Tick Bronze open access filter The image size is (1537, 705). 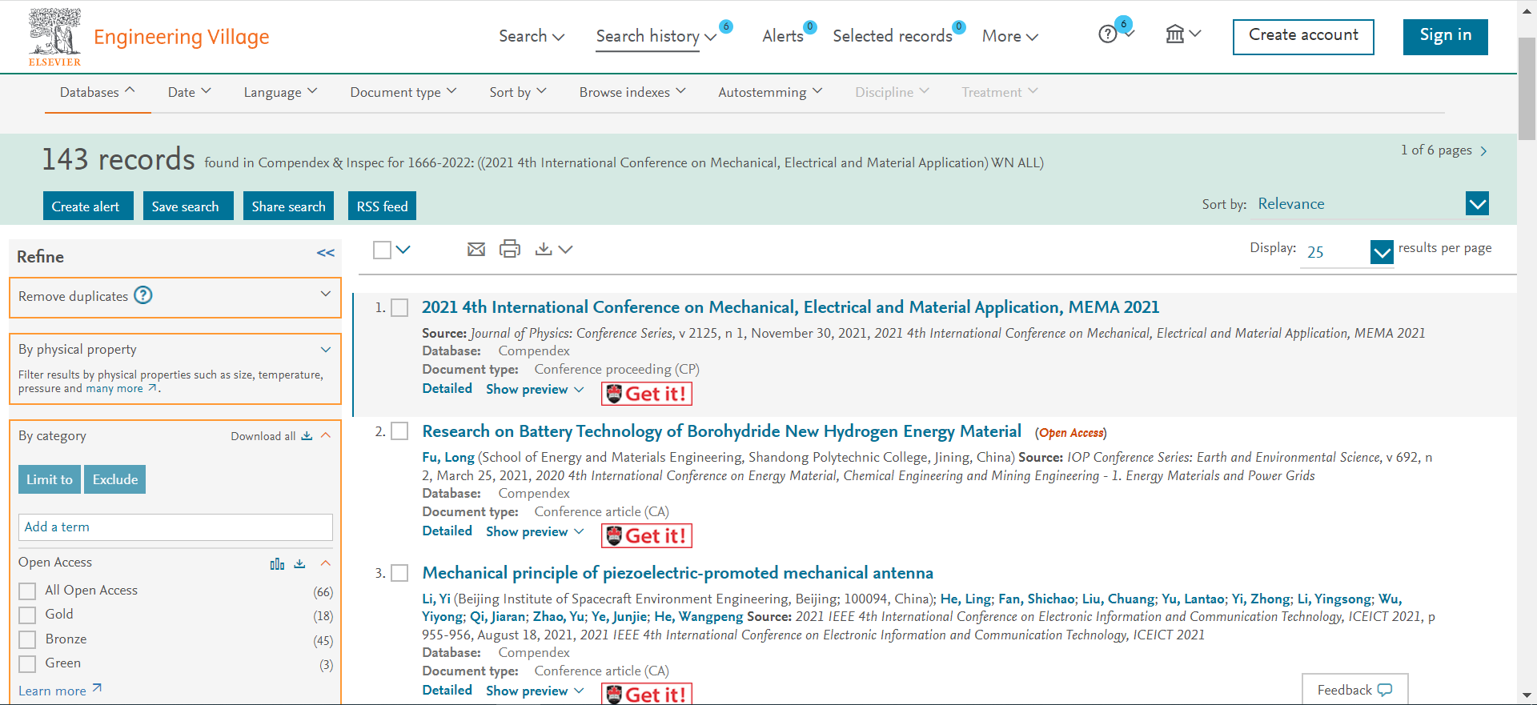[27, 640]
